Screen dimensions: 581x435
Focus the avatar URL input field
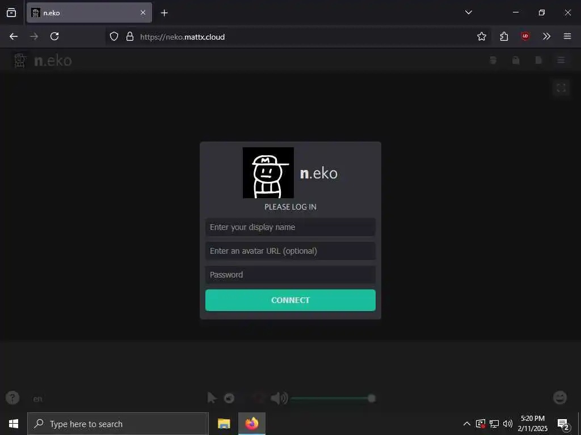coord(290,251)
